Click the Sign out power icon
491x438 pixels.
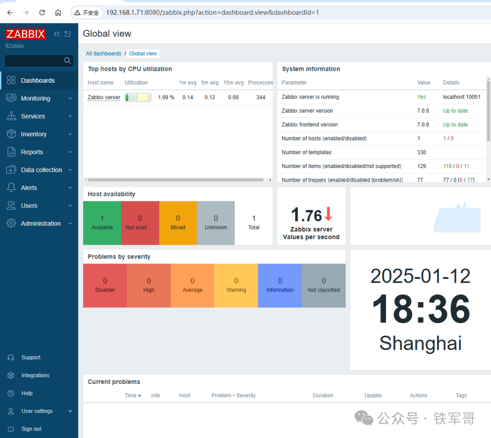point(11,428)
